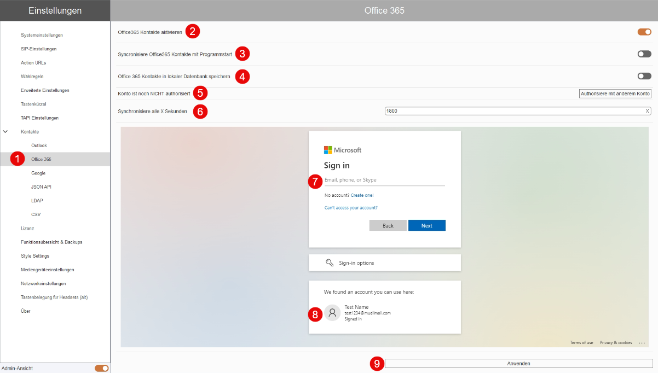This screenshot has width=658, height=373.
Task: Click red annotation marker number 2
Action: tap(192, 31)
